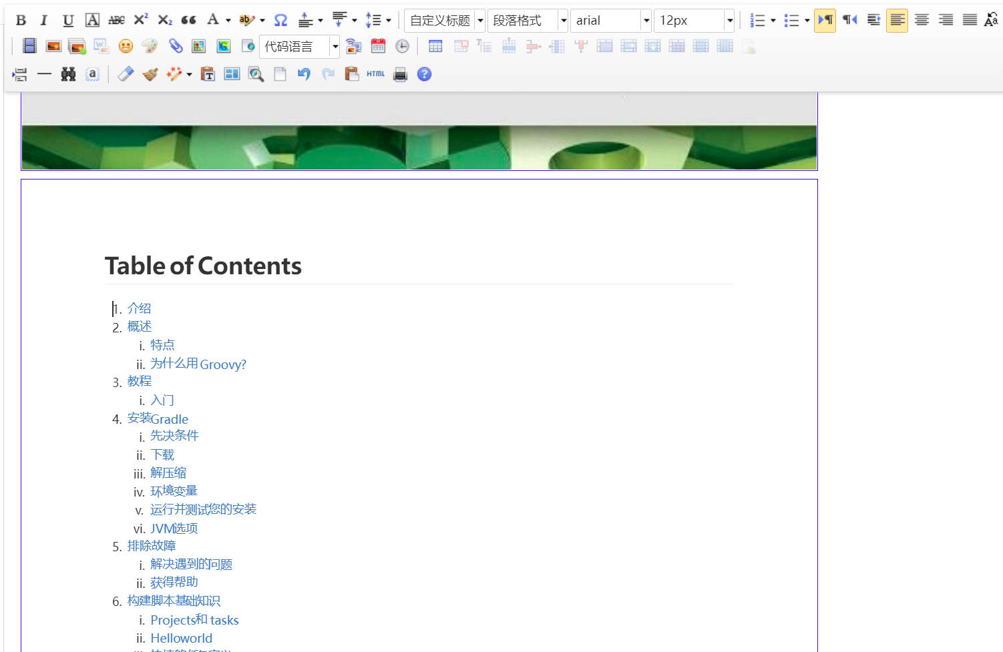This screenshot has width=1003, height=652.
Task: Open the 安装Gradle link
Action: 158,419
